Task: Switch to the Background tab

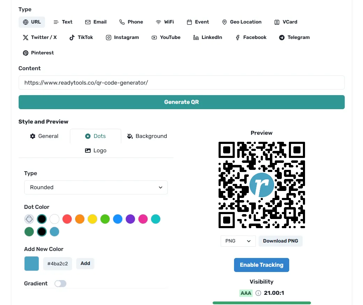Action: [147, 136]
